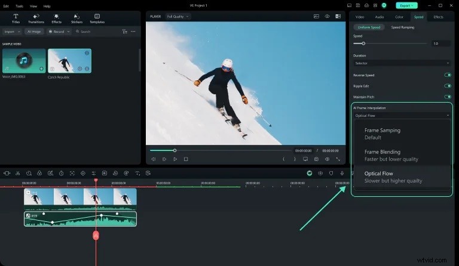Disable the Ripple Edit toggle
Image resolution: width=459 pixels, height=266 pixels.
447,86
